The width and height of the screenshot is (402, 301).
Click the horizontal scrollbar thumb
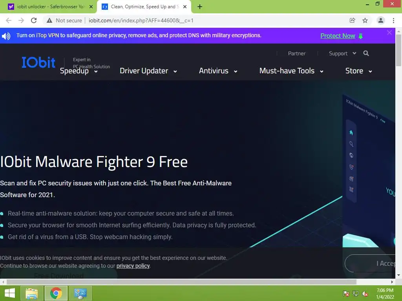[181, 282]
